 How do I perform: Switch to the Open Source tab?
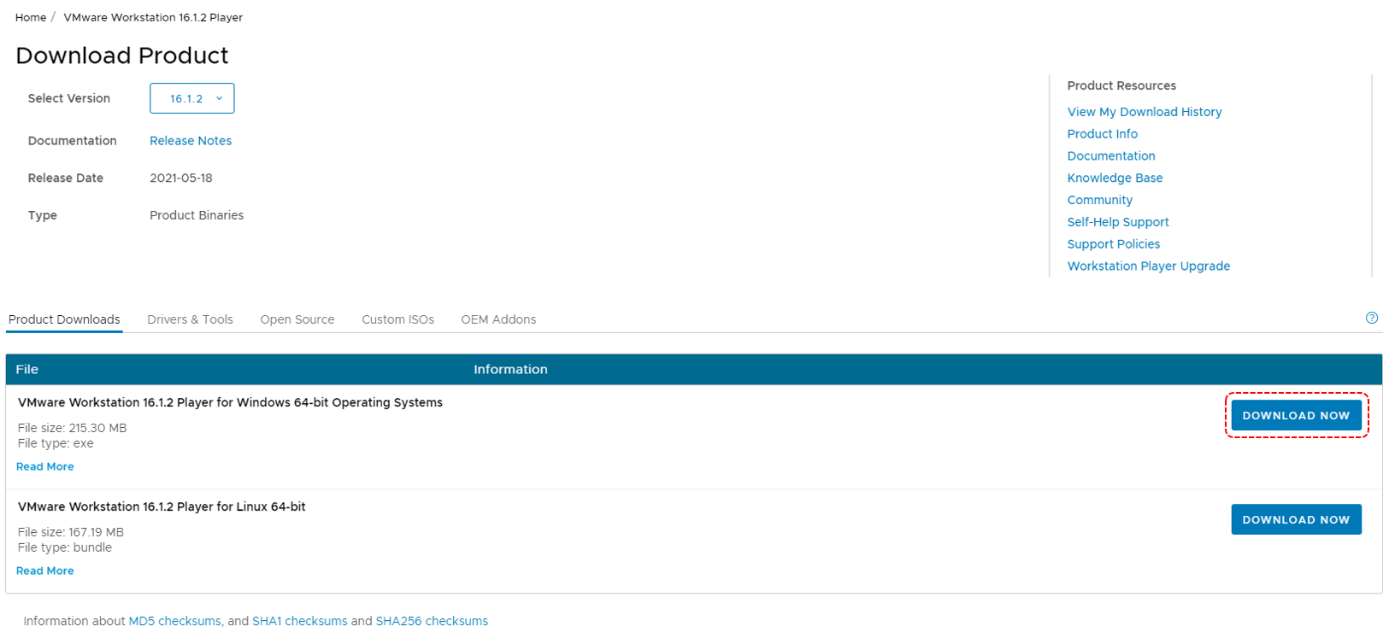(x=297, y=319)
